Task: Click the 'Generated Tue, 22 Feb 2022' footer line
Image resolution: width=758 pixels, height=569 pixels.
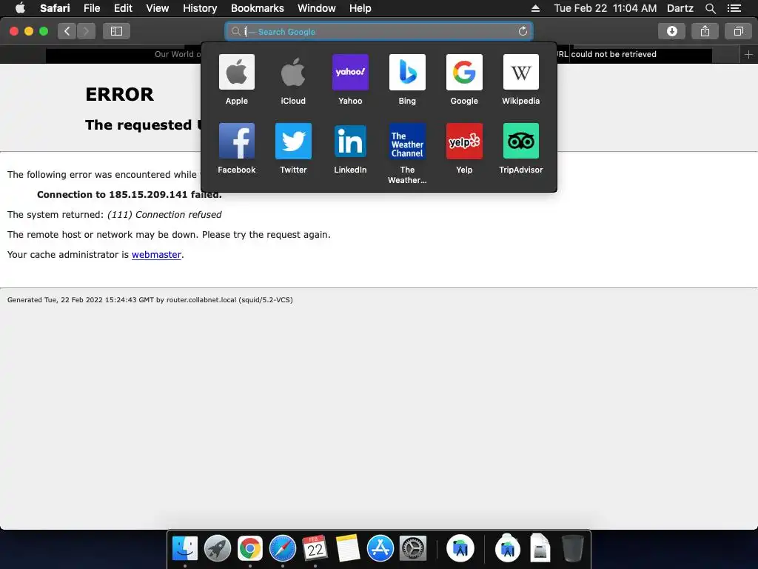Action: coord(150,300)
